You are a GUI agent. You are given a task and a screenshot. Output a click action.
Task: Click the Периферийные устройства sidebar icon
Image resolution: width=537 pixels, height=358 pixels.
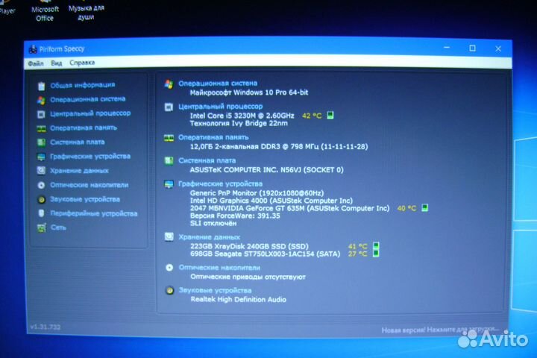pyautogui.click(x=42, y=213)
